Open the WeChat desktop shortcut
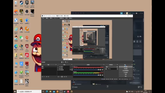The image size is (165, 93). click(21, 38)
